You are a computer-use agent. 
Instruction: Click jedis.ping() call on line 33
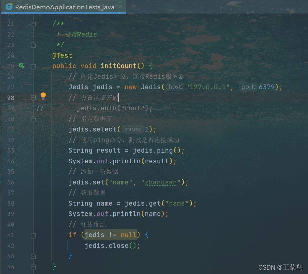[157, 151]
